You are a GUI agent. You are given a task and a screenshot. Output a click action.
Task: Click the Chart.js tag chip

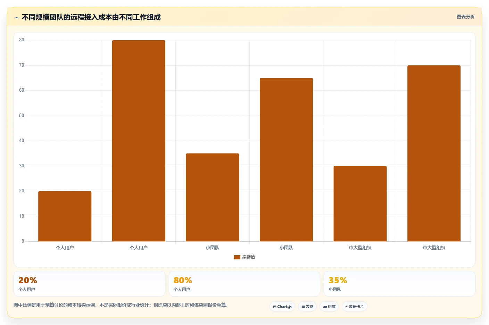point(282,307)
